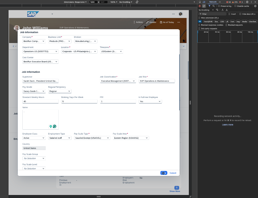Click the Notes text area
258x198 pixels.
coord(40,119)
